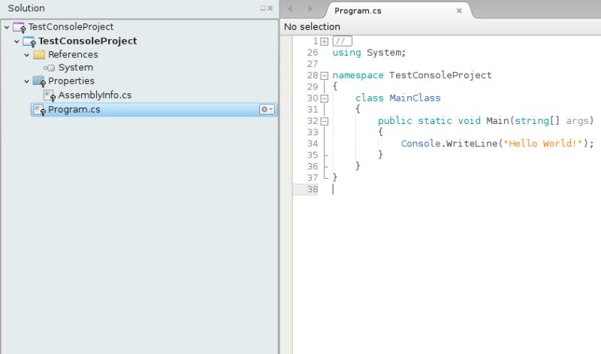Select Program.cs in the solution tree
The image size is (601, 354).
(x=74, y=110)
